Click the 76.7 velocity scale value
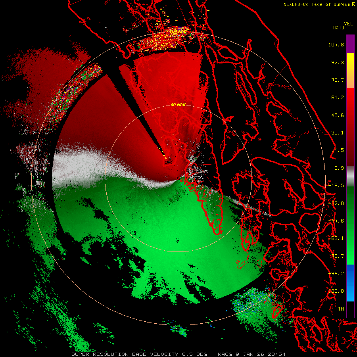Viewport: 357px width, 357px height. point(338,80)
